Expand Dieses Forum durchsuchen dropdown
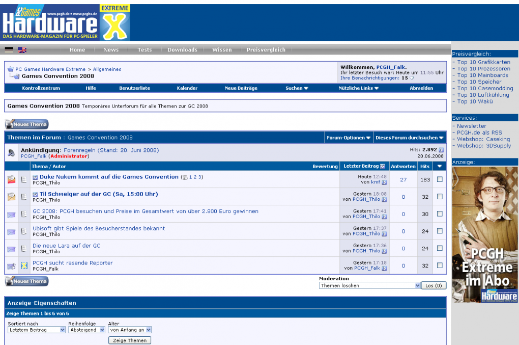 [409, 138]
